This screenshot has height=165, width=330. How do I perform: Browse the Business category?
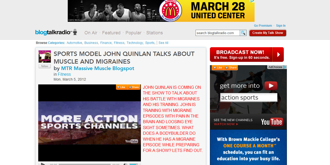91,43
